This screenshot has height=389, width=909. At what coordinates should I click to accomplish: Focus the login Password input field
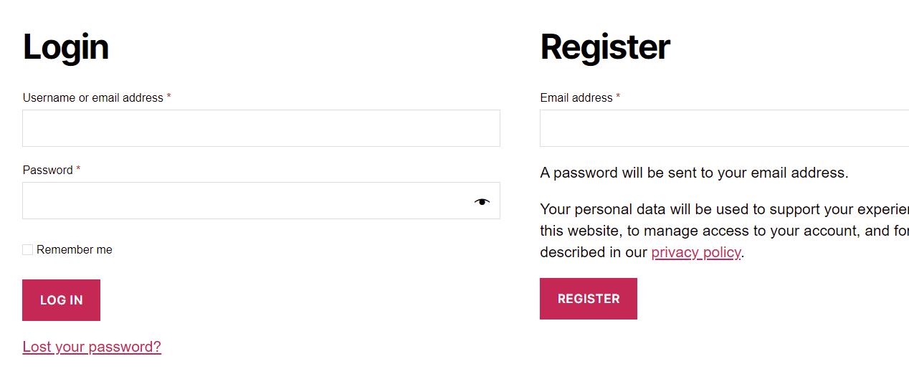[261, 201]
